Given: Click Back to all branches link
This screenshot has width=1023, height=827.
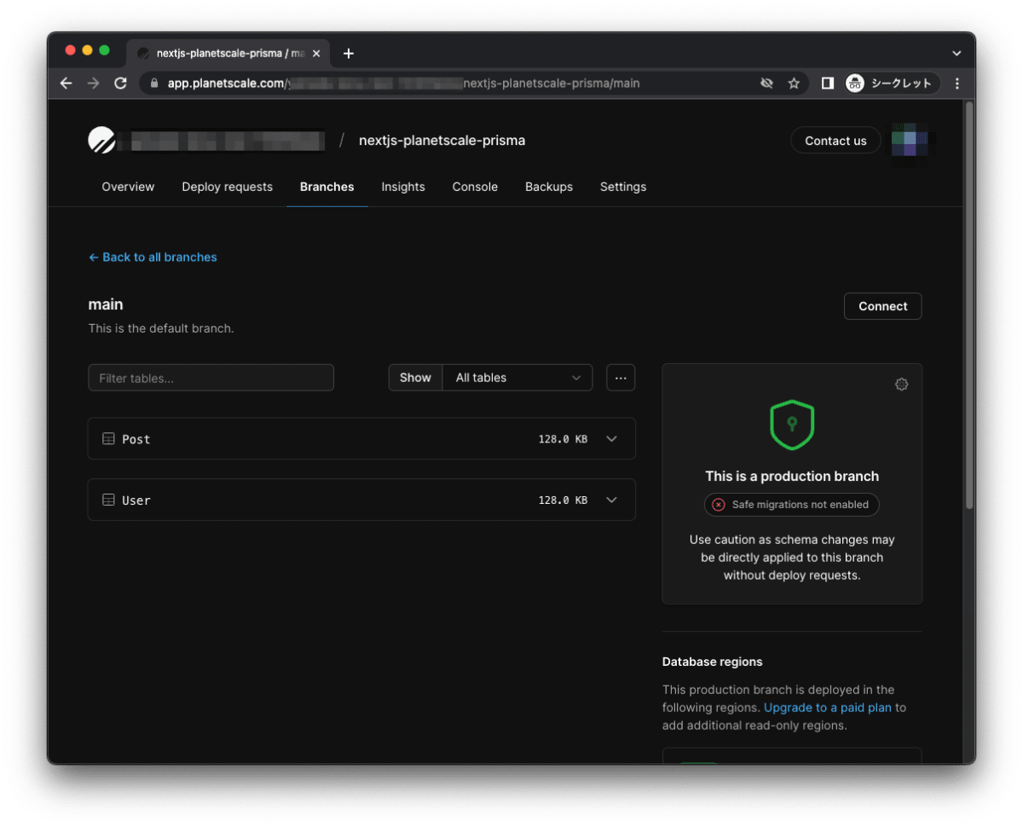Looking at the screenshot, I should tap(153, 257).
